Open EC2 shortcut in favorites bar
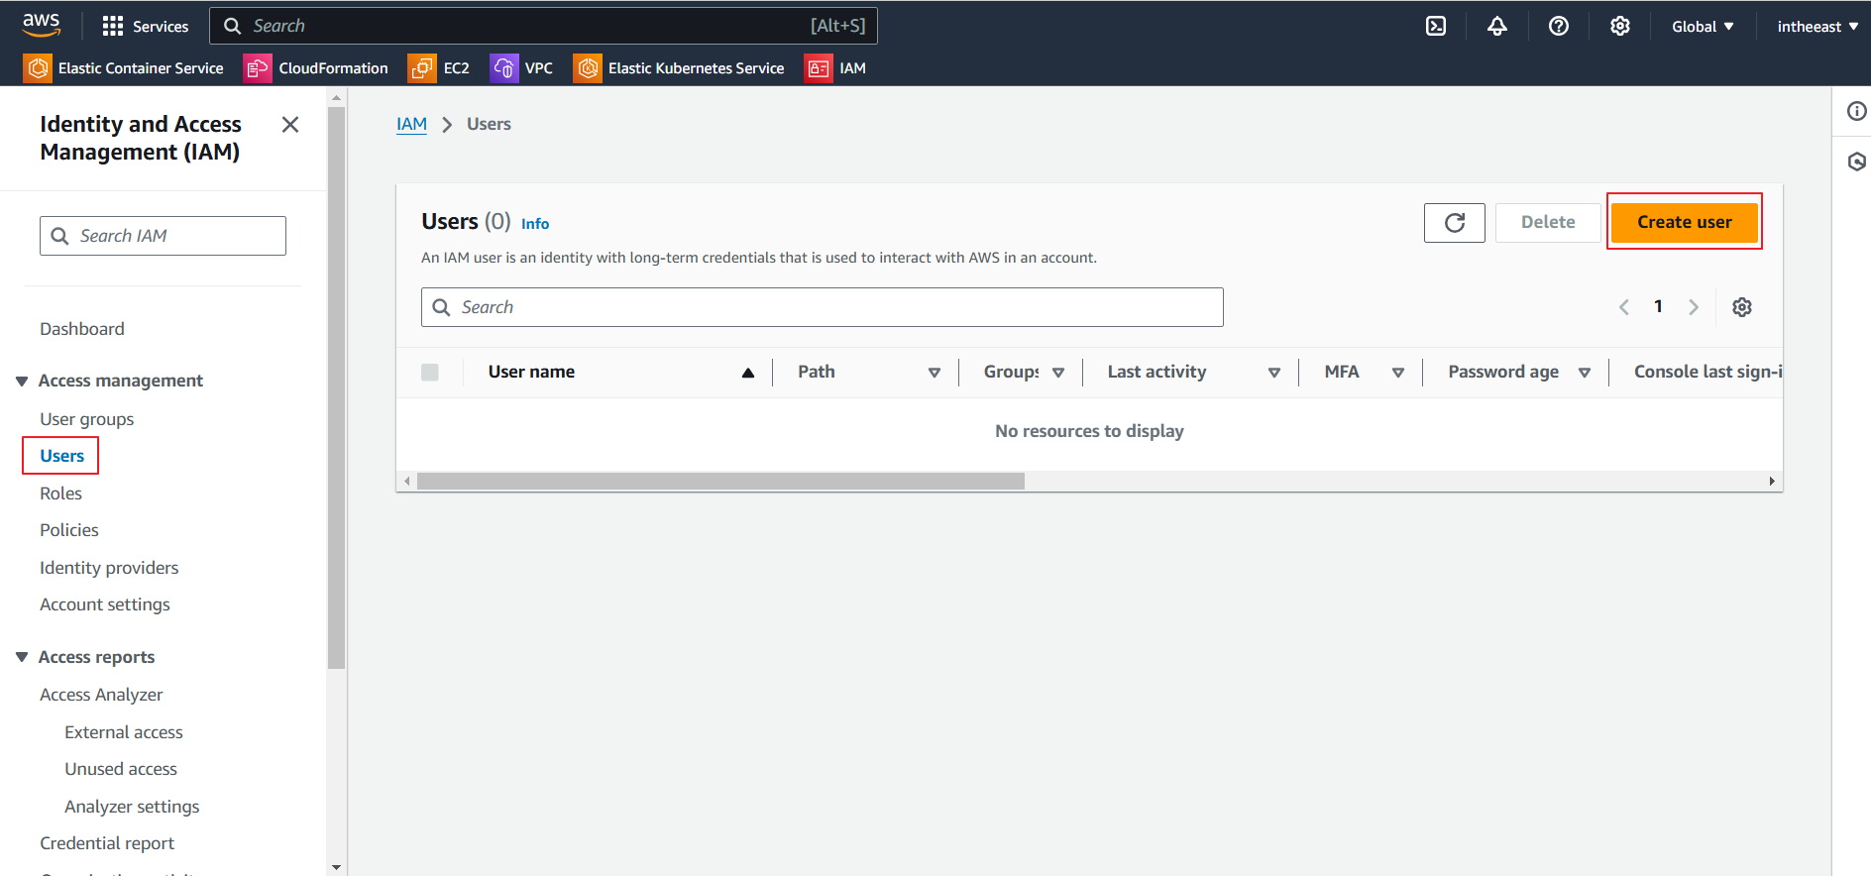This screenshot has width=1871, height=876. (x=439, y=68)
